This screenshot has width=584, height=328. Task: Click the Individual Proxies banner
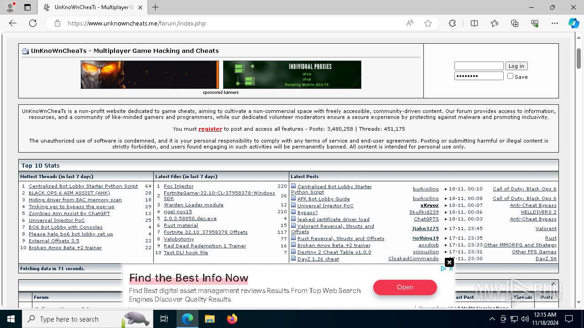point(292,75)
